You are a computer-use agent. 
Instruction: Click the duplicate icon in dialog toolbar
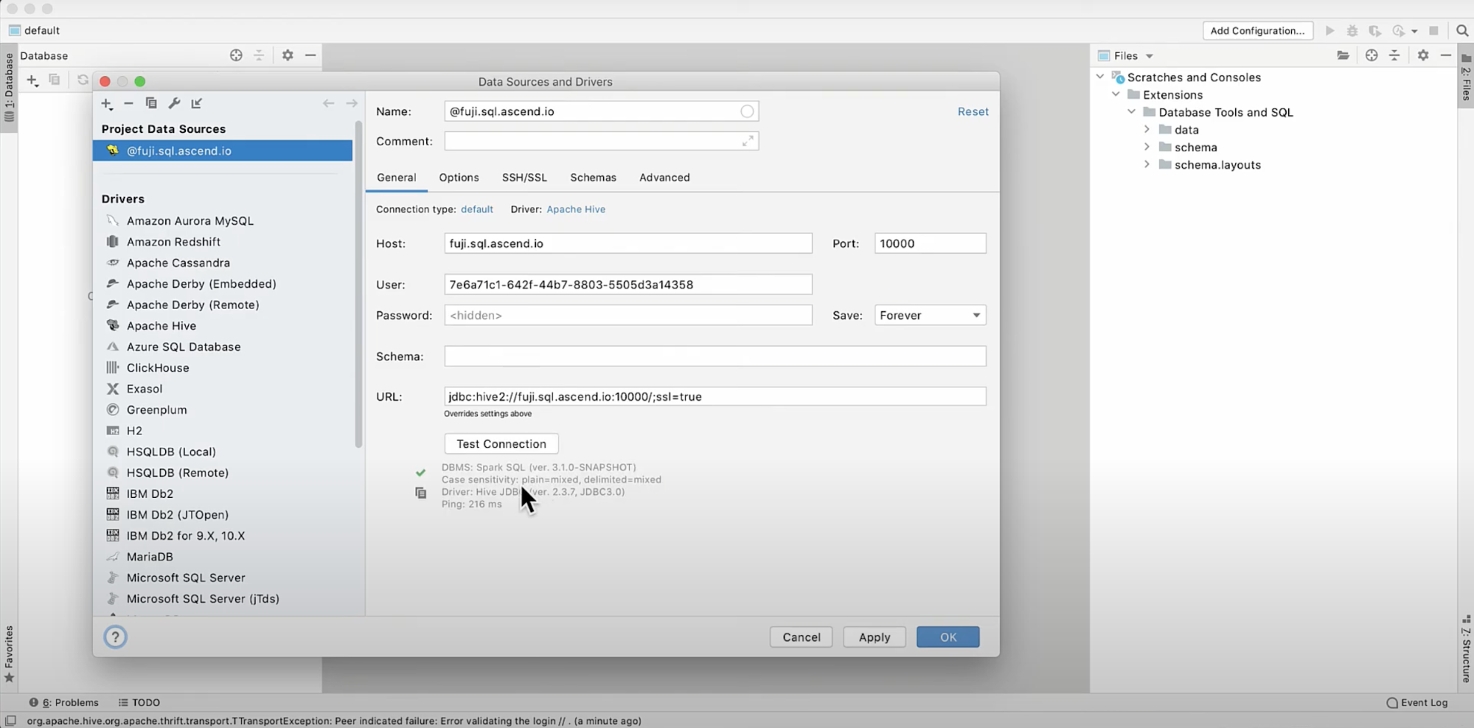click(151, 103)
